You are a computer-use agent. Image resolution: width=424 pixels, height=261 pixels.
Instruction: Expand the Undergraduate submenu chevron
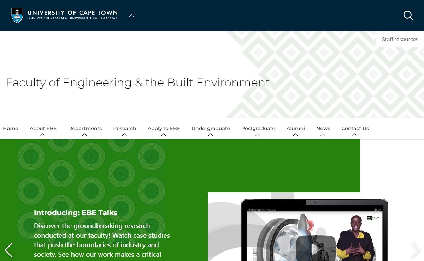click(211, 135)
